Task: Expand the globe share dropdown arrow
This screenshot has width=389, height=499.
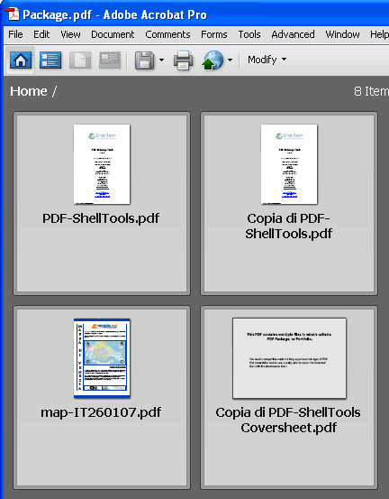Action: point(230,60)
